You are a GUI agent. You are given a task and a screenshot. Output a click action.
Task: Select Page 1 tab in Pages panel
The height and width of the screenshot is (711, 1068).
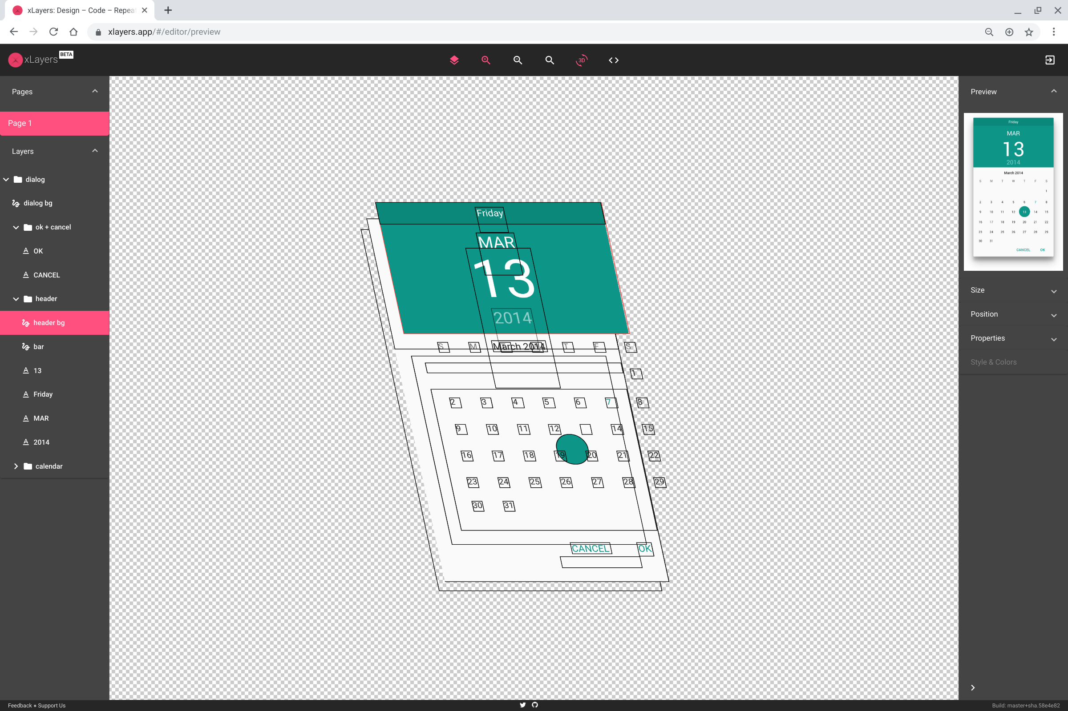pos(54,122)
